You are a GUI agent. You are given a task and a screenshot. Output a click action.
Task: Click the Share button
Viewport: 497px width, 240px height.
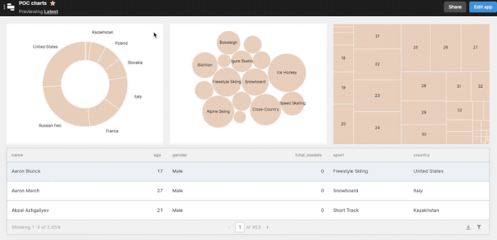pyautogui.click(x=455, y=7)
